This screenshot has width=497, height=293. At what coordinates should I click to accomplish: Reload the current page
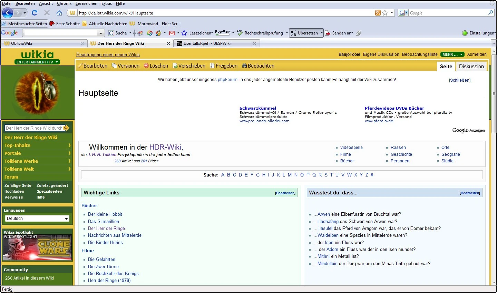click(35, 13)
